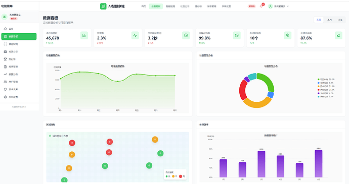Click the clock icon on the 3.2秒 card
This screenshot has width=349, height=184.
click(186, 35)
